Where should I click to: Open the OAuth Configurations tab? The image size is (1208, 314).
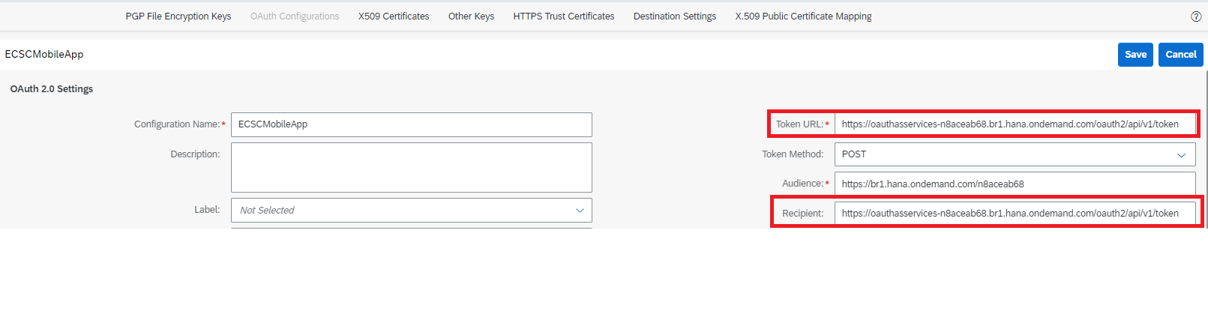click(x=295, y=16)
